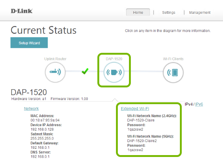Click the DAP-1520 diagram label

point(114,59)
